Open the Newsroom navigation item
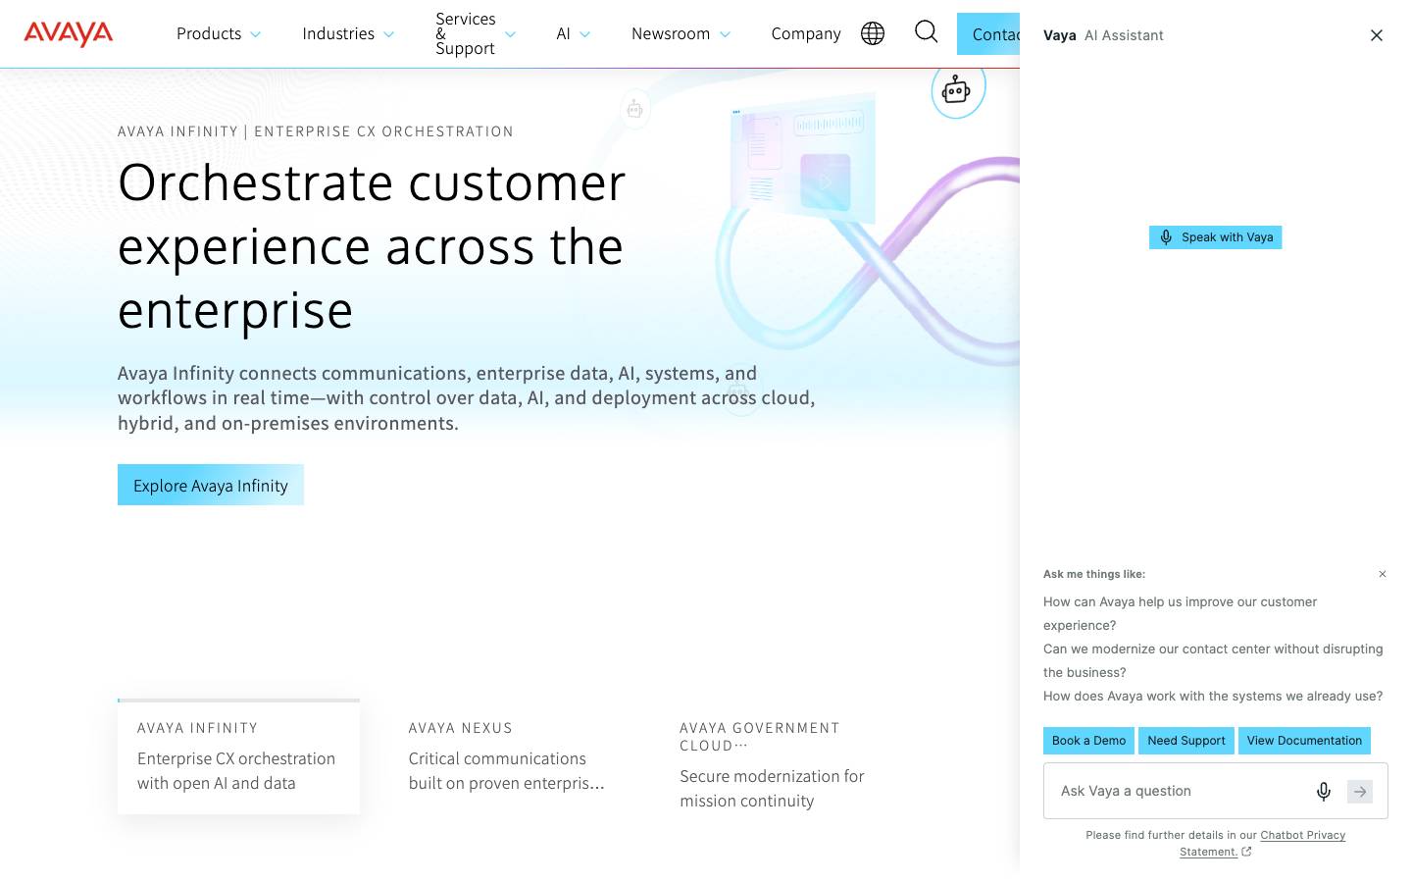 coord(671,33)
